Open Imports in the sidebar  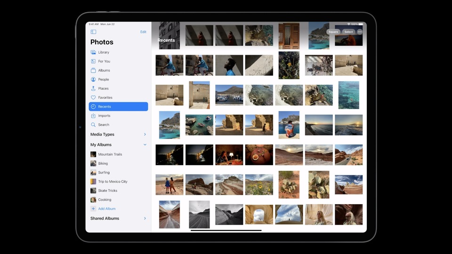coord(118,116)
